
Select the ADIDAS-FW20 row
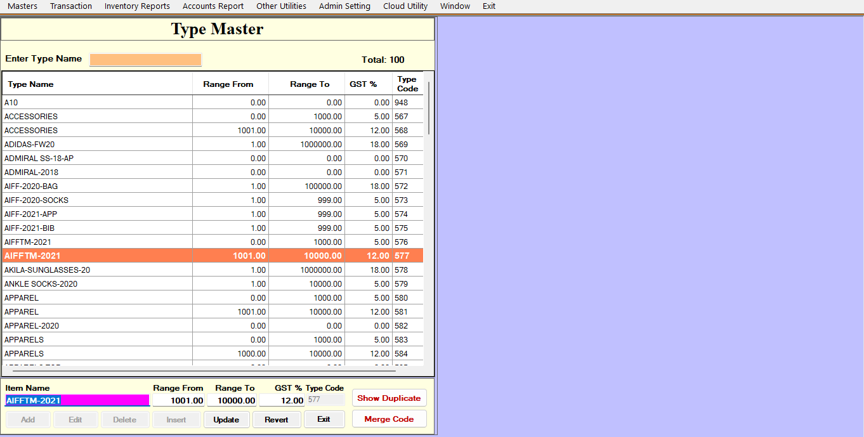(95, 145)
